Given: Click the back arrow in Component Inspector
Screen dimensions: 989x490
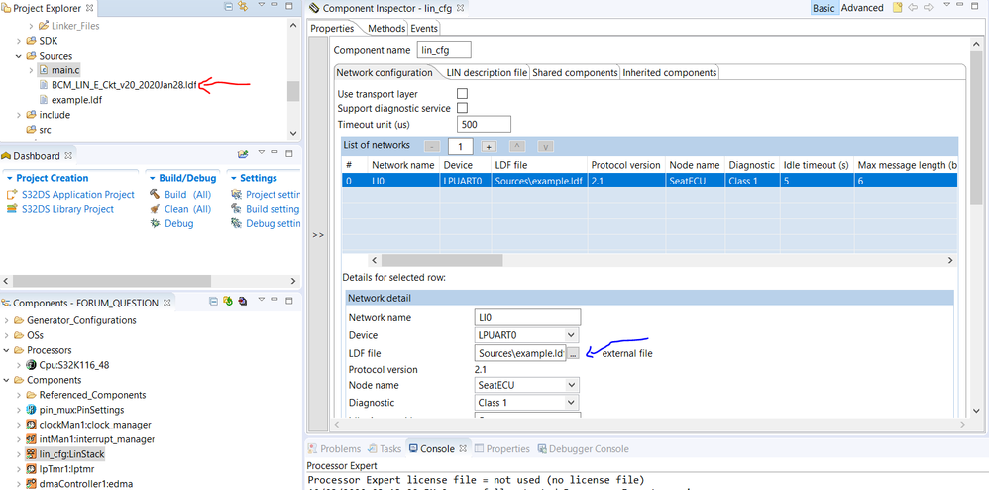Looking at the screenshot, I should click(913, 8).
